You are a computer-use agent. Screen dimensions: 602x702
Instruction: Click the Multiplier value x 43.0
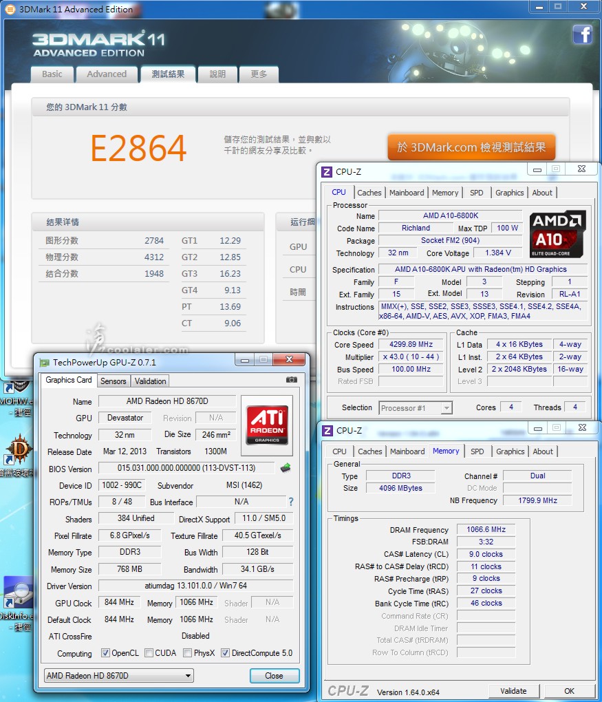pos(411,357)
